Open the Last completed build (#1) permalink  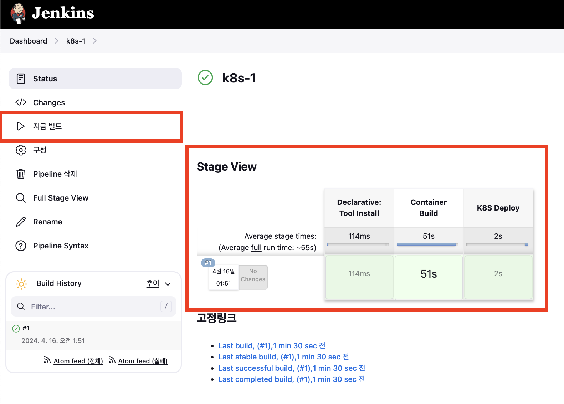(292, 379)
